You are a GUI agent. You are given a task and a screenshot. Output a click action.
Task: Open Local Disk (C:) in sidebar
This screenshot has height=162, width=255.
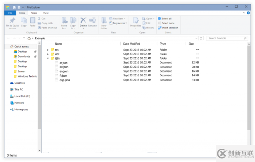[20, 96]
